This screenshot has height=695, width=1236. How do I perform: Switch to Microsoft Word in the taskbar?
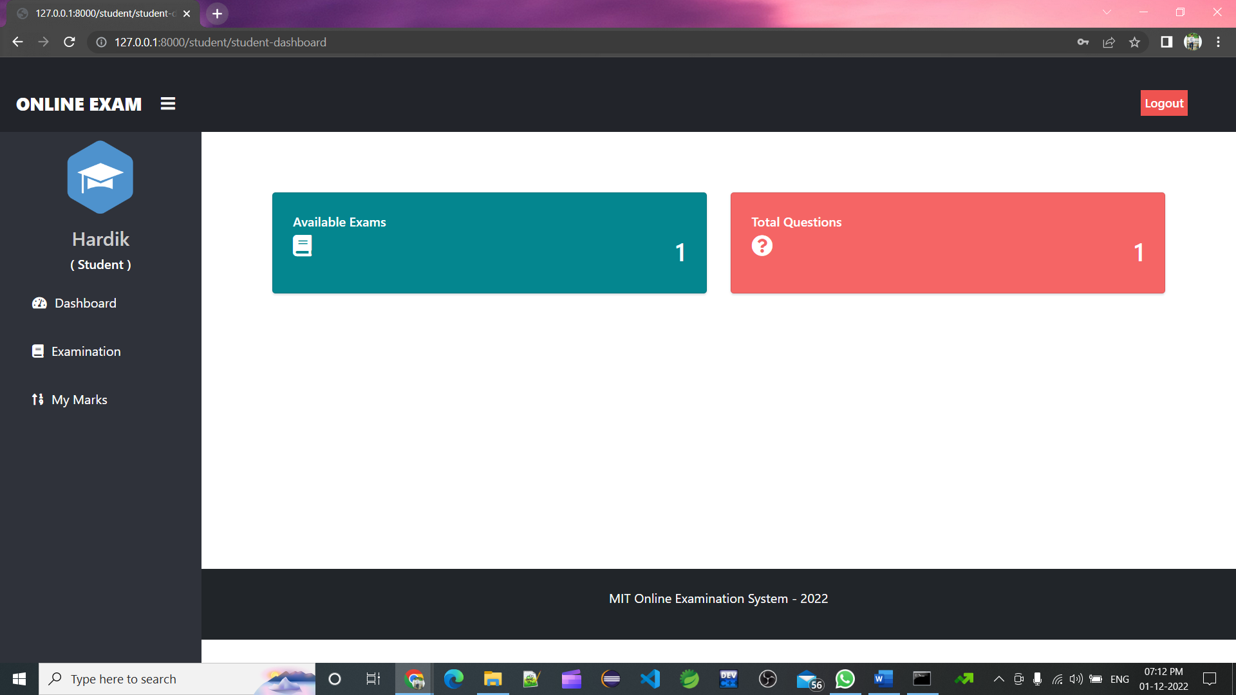pos(884,679)
